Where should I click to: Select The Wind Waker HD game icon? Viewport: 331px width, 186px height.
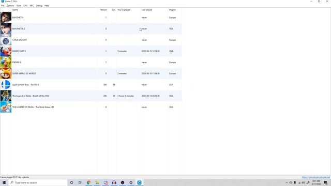point(6,107)
